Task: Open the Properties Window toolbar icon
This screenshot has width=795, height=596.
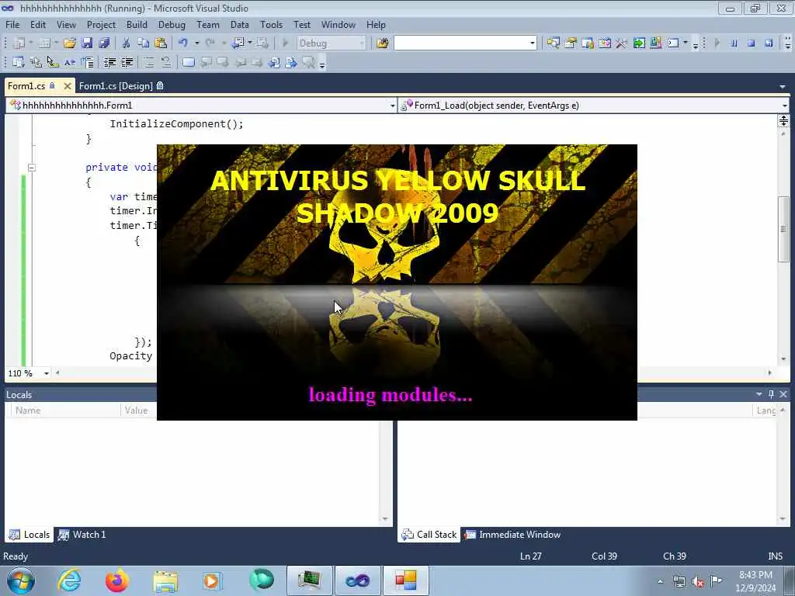Action: point(571,43)
